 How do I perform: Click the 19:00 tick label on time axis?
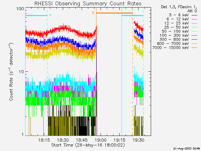[100, 140]
